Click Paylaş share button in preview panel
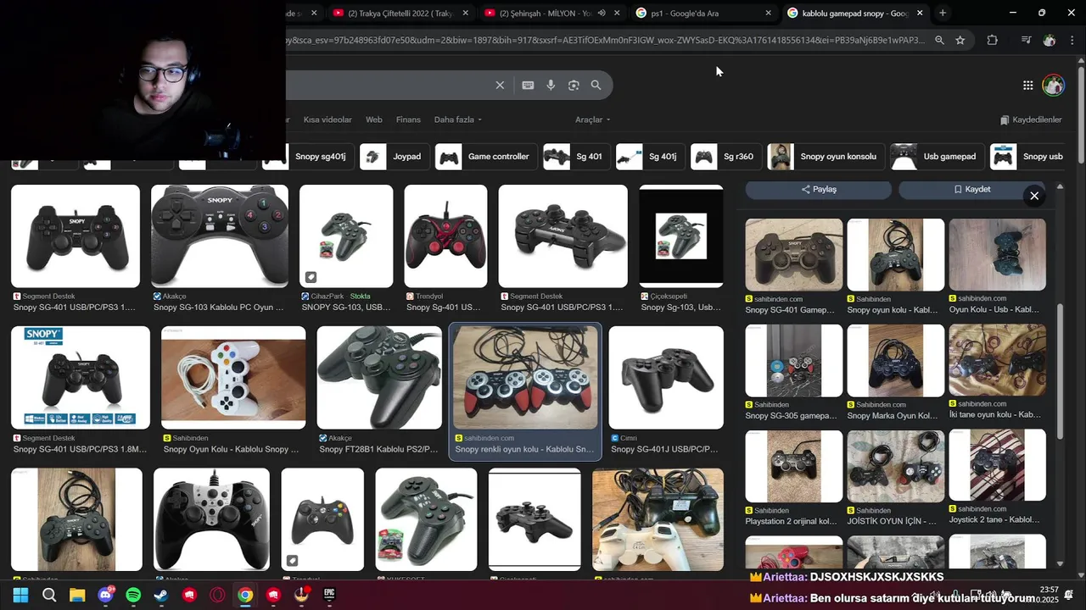This screenshot has height=610, width=1086. (819, 189)
